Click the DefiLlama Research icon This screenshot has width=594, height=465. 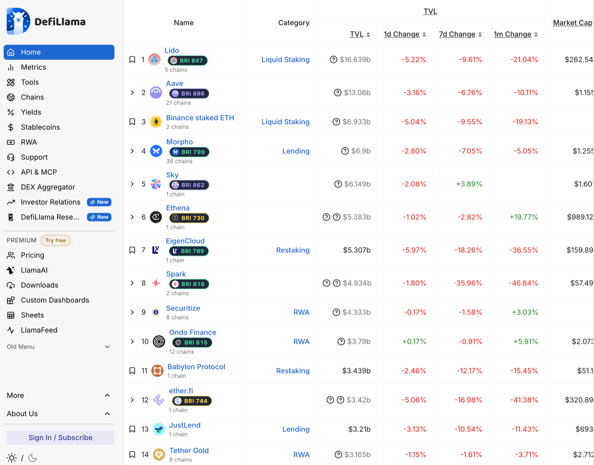click(11, 217)
